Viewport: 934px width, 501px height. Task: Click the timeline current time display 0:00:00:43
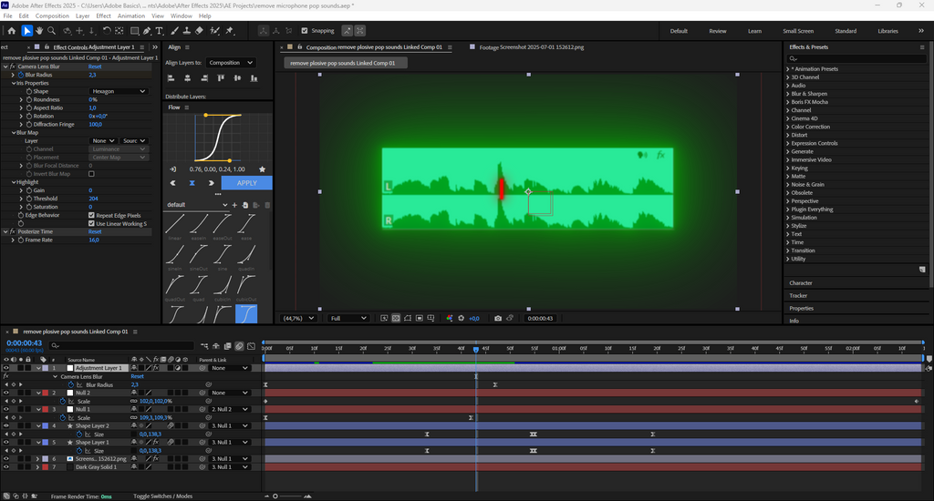coord(25,343)
